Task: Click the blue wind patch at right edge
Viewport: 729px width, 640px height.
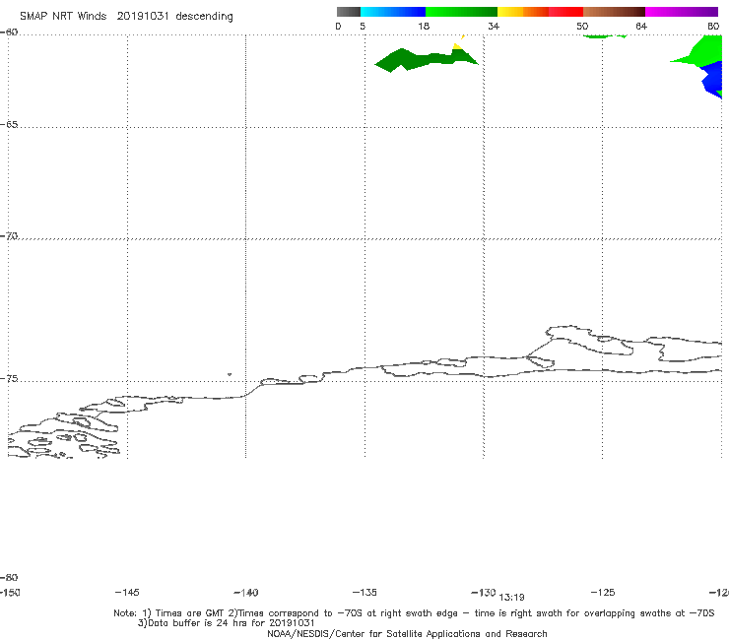Action: click(712, 80)
